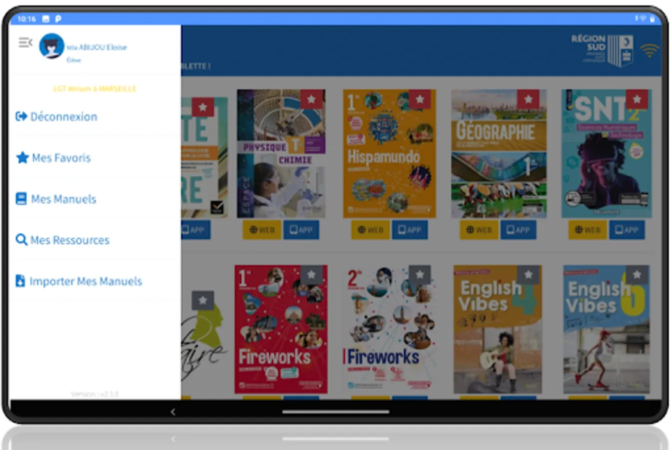Click the Région Sud logo

[x=603, y=50]
